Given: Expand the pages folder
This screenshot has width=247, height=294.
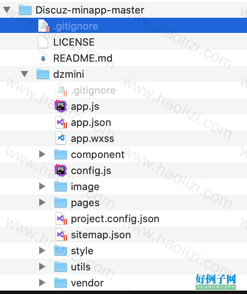Looking at the screenshot, I should [42, 202].
